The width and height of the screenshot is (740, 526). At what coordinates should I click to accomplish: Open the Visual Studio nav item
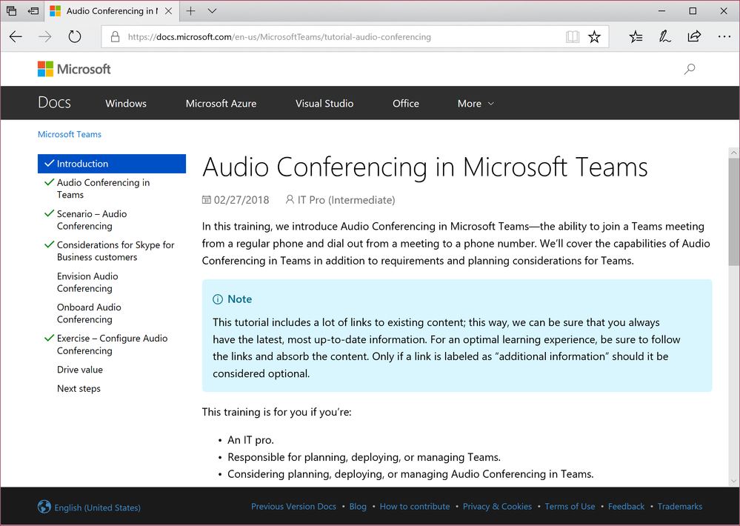(x=324, y=104)
